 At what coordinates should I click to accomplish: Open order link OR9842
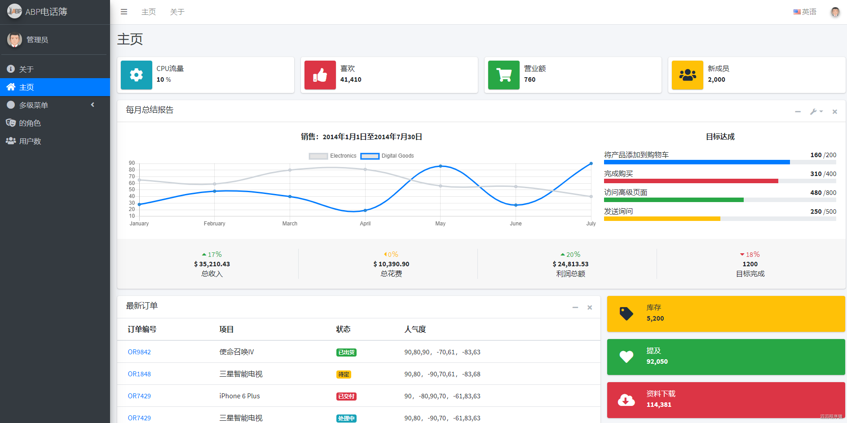[139, 352]
